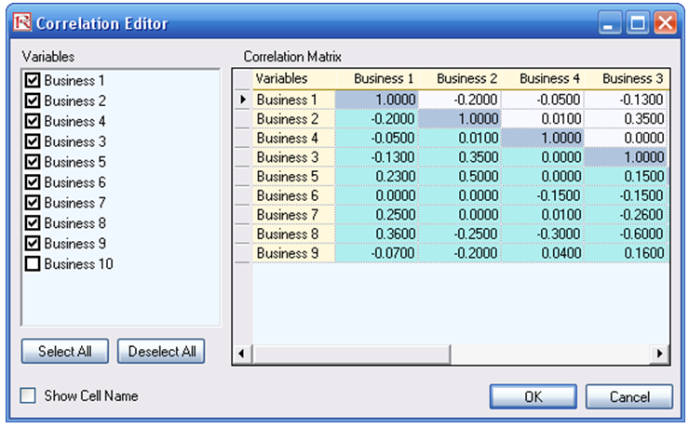This screenshot has height=428, width=689.
Task: Click the Variables column header in matrix
Action: pos(294,78)
